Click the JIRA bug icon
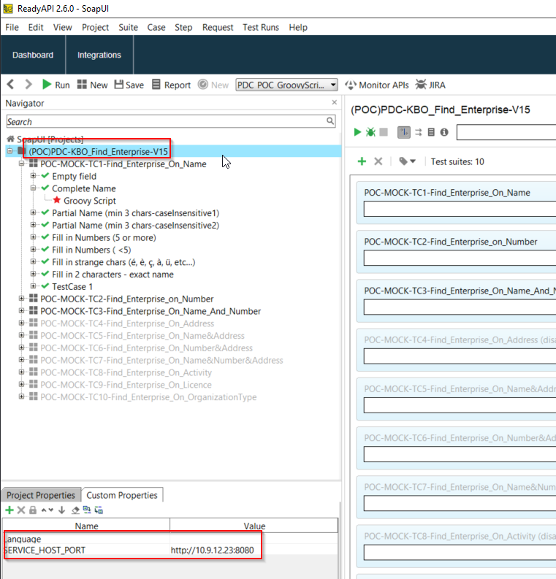 421,85
